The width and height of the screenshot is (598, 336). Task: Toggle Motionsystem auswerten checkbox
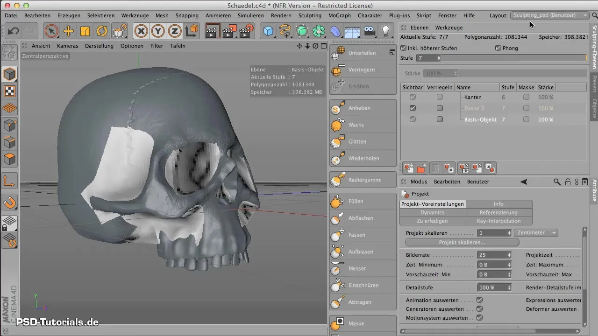[479, 318]
